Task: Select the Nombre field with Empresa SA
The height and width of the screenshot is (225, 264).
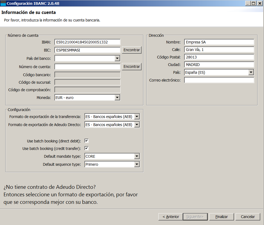Action: (219, 42)
